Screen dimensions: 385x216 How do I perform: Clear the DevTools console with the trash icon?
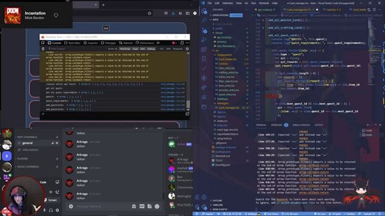[43, 49]
